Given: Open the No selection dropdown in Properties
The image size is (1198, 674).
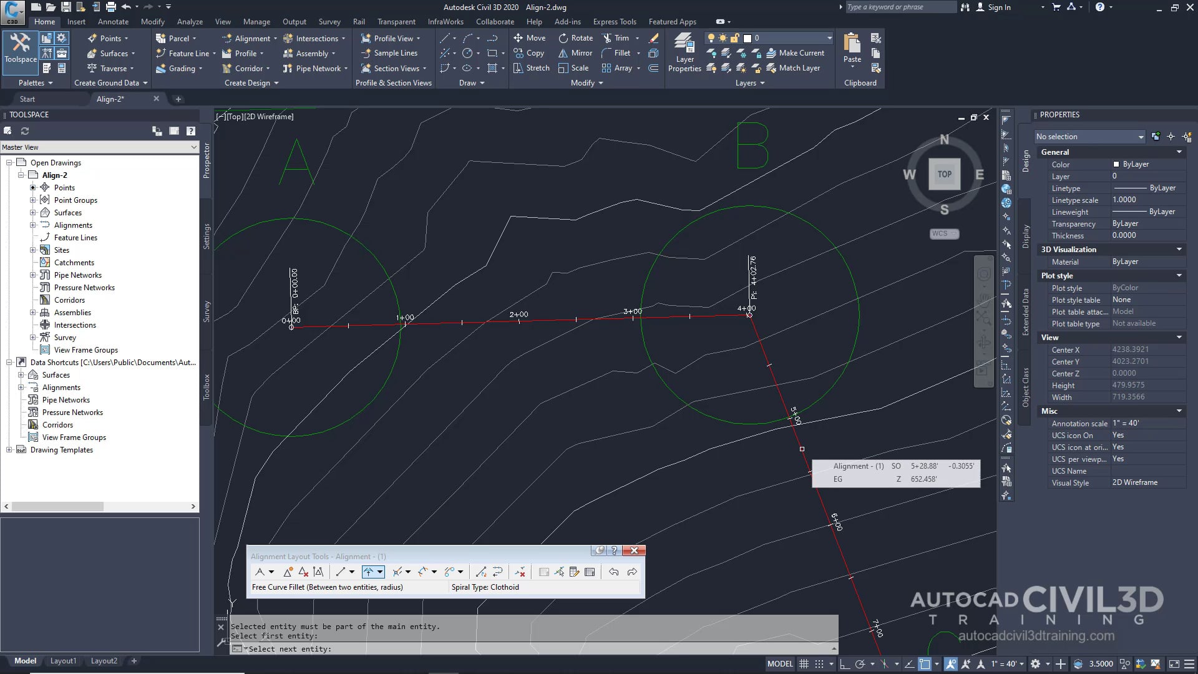Looking at the screenshot, I should click(x=1089, y=137).
